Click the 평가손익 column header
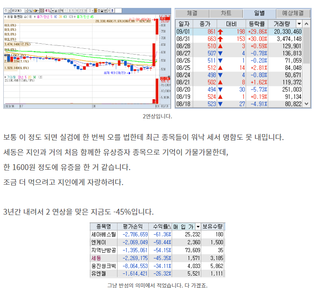 132,227
